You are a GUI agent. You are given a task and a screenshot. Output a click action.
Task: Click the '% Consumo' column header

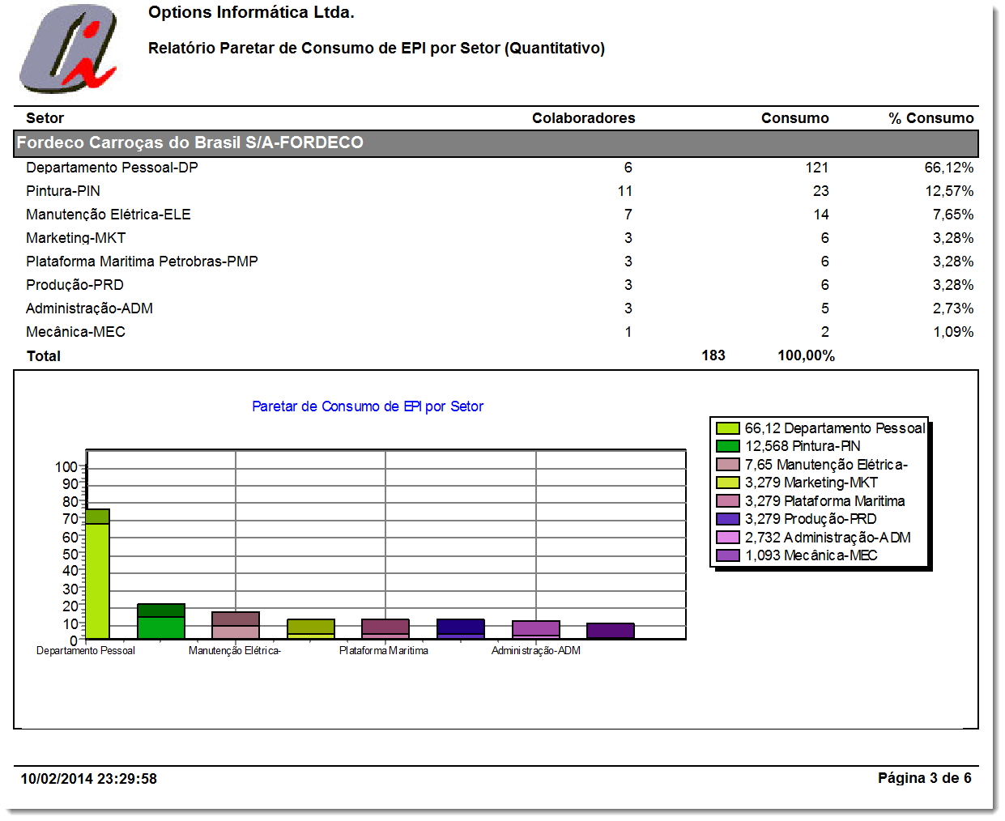931,118
